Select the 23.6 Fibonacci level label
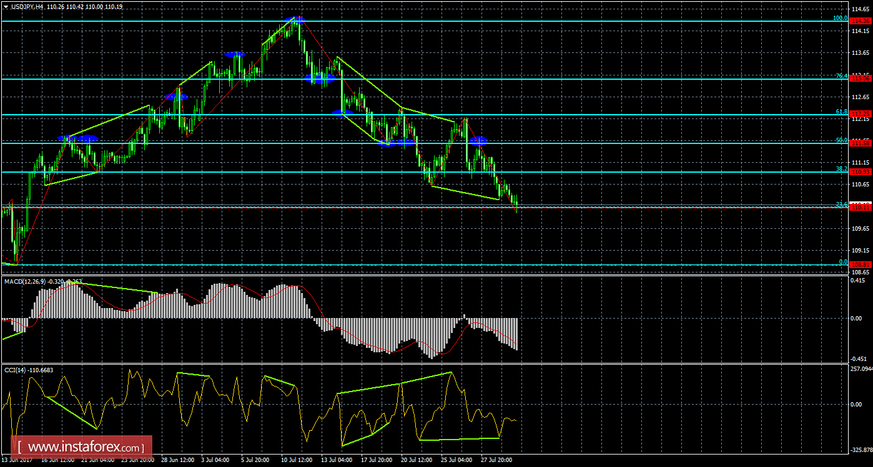 (x=842, y=205)
